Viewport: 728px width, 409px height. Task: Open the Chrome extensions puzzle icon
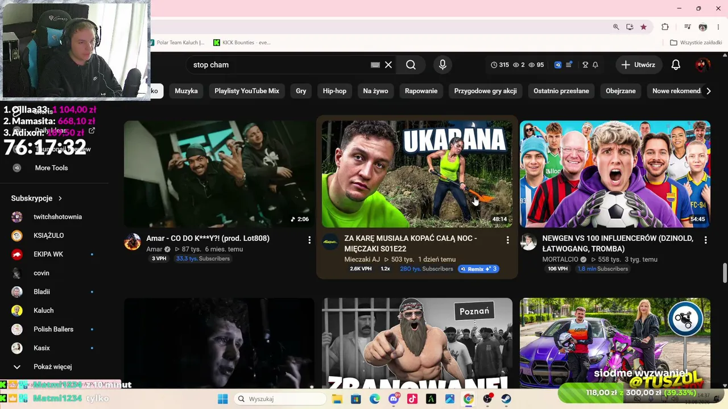point(665,27)
